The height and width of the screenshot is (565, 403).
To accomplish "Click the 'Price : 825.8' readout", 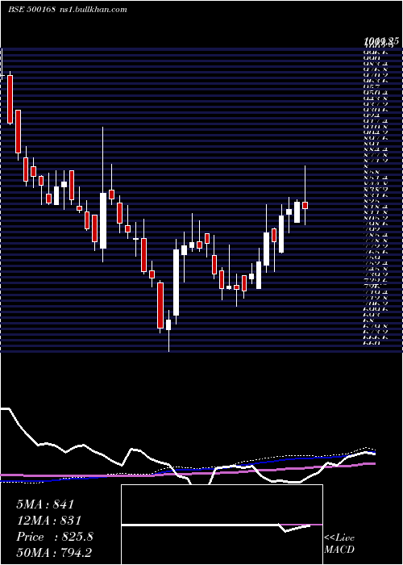I will coord(55,537).
